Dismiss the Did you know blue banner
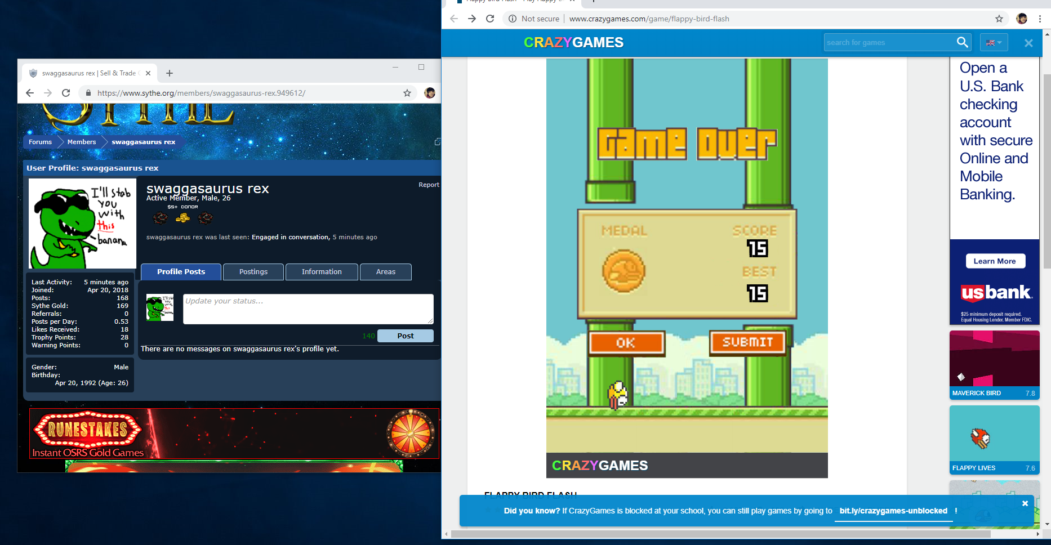1051x545 pixels. click(x=1025, y=503)
